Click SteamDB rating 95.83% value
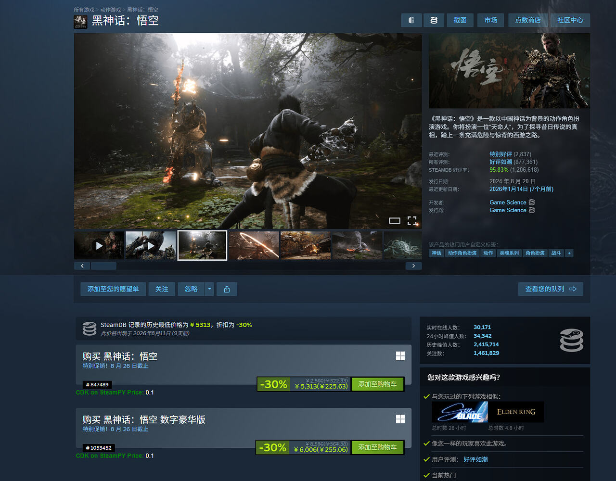Screen dimensions: 616x481 pyautogui.click(x=499, y=170)
